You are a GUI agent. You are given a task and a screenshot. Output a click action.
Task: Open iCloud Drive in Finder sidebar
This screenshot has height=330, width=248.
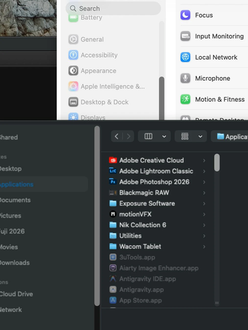pos(16,294)
